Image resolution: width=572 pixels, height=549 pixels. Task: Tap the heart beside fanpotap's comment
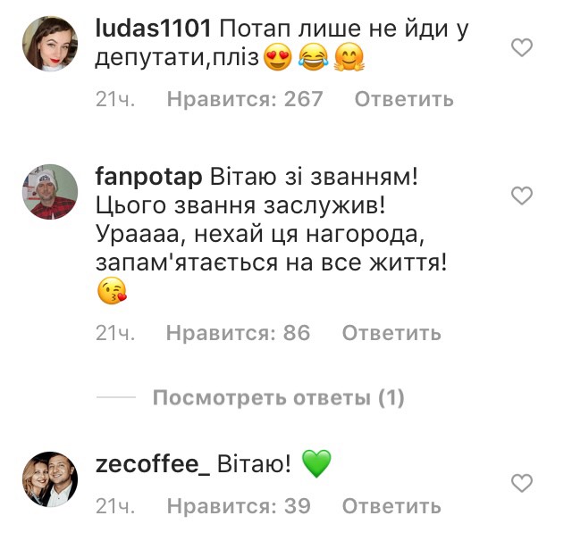point(522,195)
